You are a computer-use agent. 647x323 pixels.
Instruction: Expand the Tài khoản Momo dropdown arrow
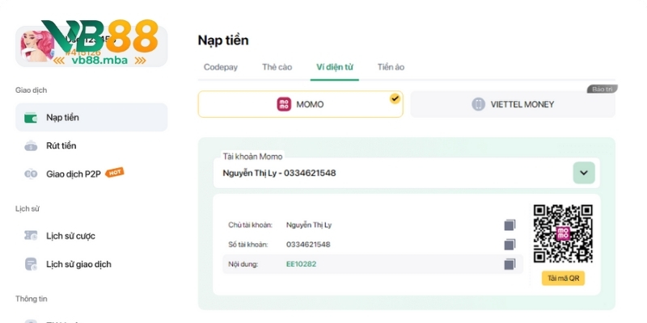pyautogui.click(x=584, y=173)
